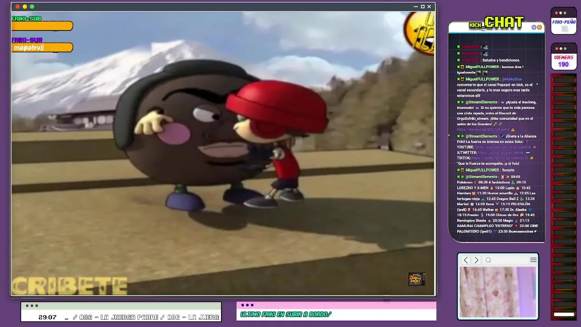The image size is (581, 327).
Task: Click the empty orange bar under the green FRIKI-SUB
Action: 42,26
